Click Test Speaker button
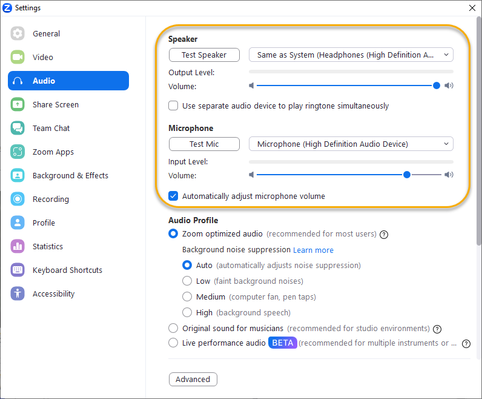This screenshot has width=482, height=399. coord(204,55)
